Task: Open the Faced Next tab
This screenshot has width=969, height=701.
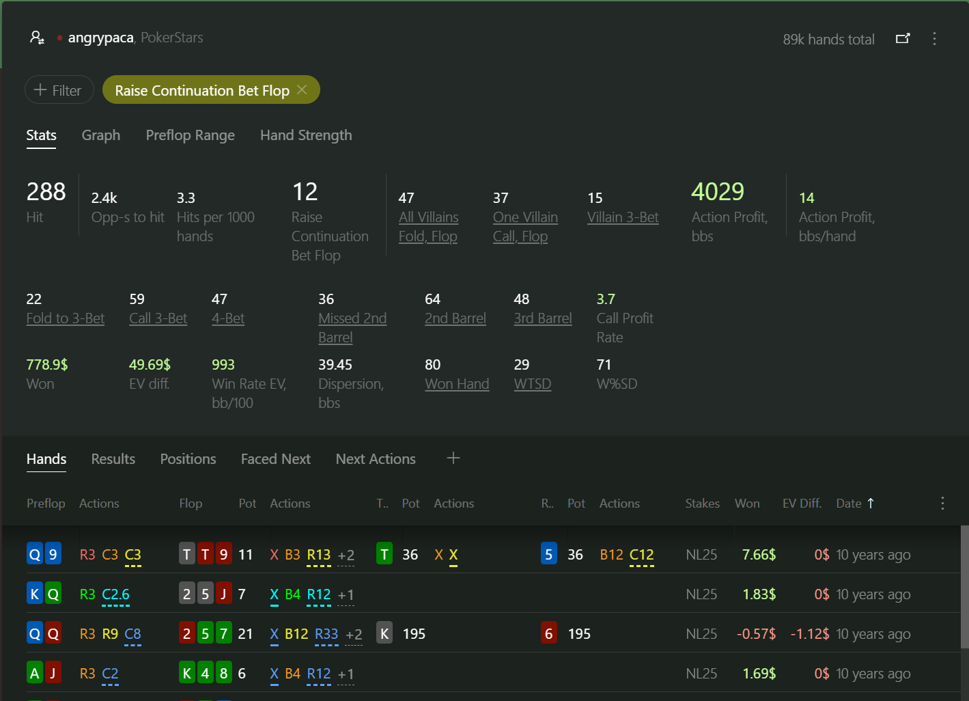Action: coord(276,459)
